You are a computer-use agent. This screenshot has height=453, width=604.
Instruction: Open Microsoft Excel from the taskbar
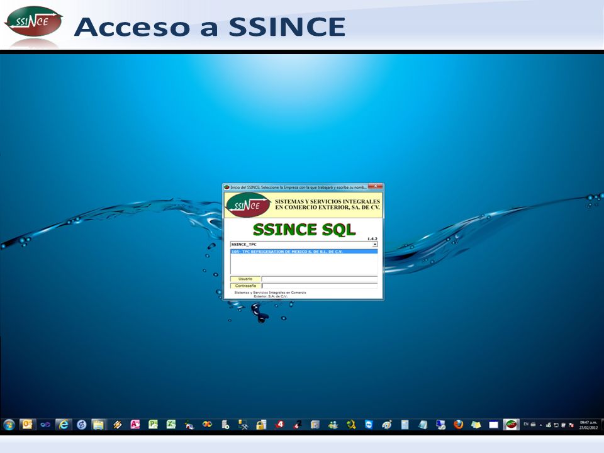click(x=171, y=425)
